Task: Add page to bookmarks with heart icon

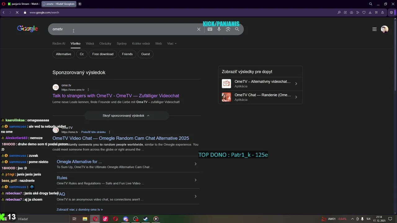Action: point(364,12)
